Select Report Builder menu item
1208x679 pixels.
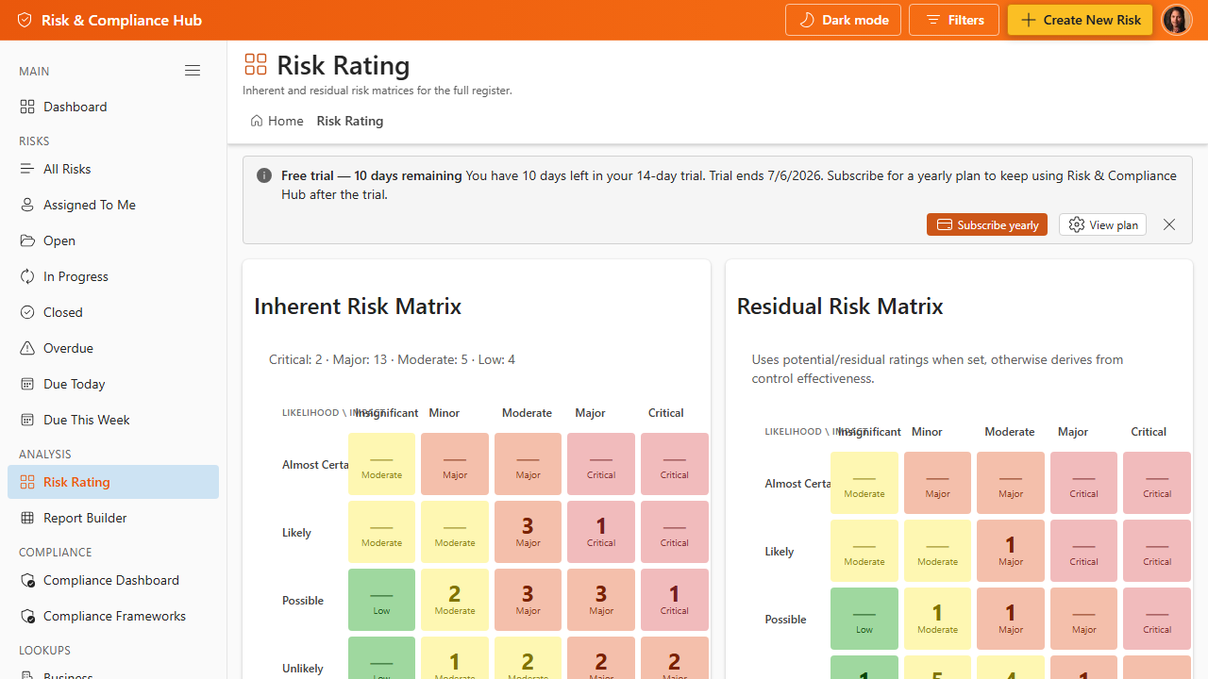pos(113,518)
